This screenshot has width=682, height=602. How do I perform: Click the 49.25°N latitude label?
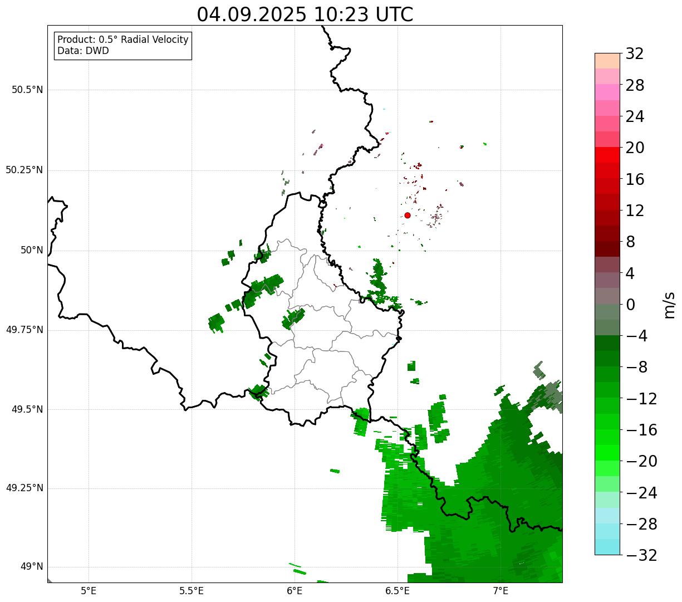pyautogui.click(x=24, y=488)
